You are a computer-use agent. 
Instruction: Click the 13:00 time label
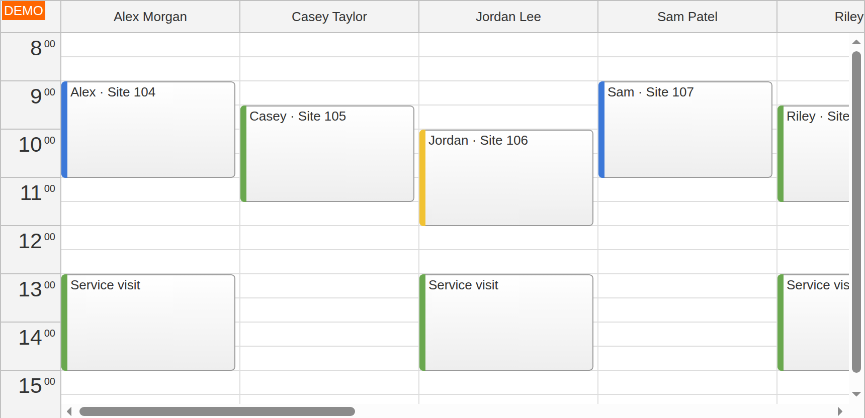tap(31, 298)
